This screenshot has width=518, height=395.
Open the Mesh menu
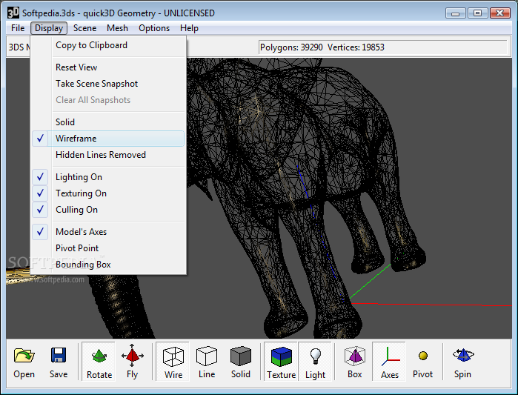tap(117, 28)
